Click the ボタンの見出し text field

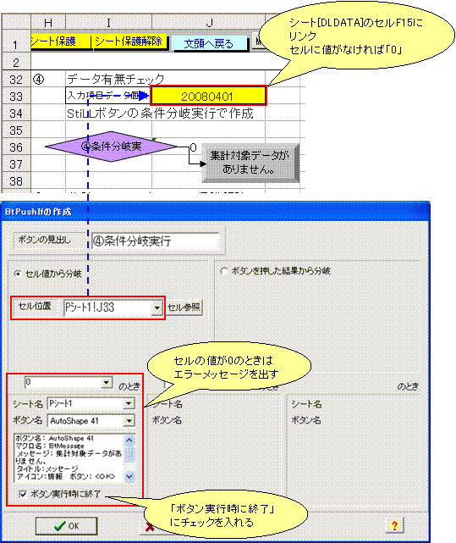pos(156,241)
